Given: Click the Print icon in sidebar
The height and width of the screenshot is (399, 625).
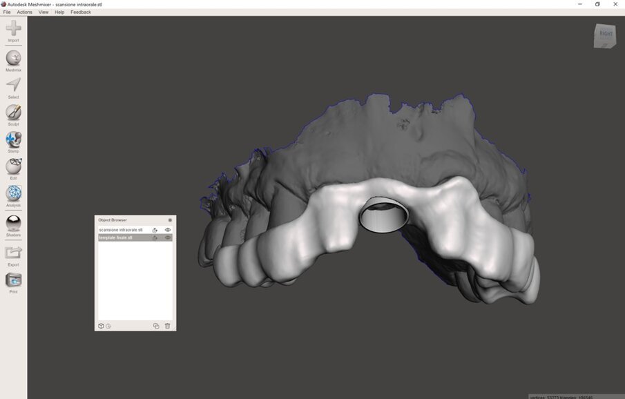Looking at the screenshot, I should [13, 280].
